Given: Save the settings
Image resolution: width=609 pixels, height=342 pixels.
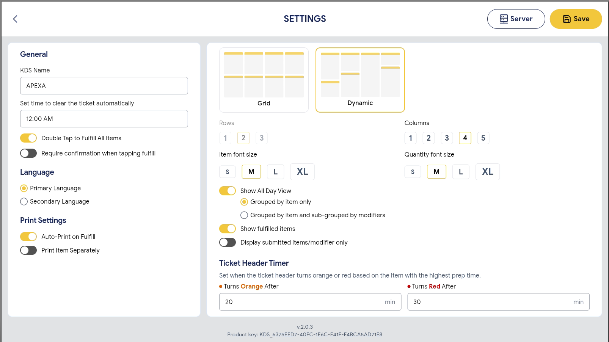Looking at the screenshot, I should (x=576, y=19).
